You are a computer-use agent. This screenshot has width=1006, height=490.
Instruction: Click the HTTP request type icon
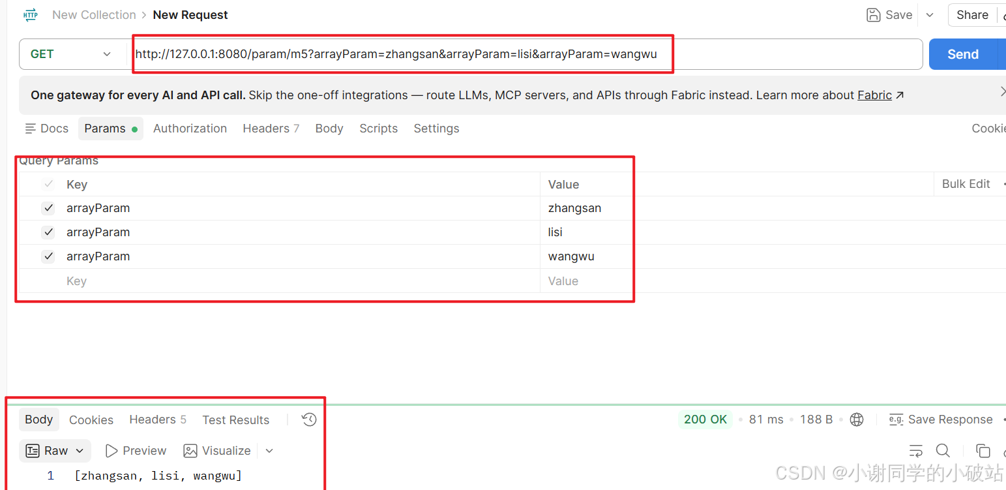pyautogui.click(x=31, y=14)
